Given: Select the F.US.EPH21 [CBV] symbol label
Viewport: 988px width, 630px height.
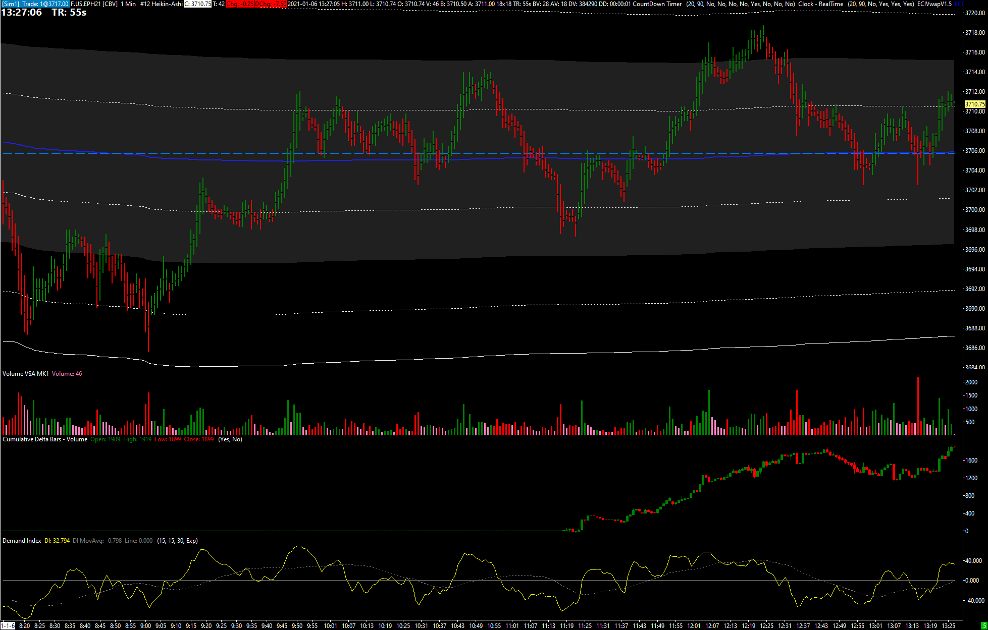Looking at the screenshot, I should [94, 4].
